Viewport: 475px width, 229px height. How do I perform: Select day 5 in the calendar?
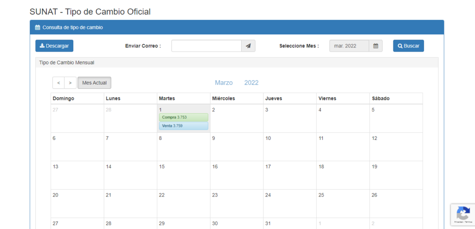pyautogui.click(x=396, y=118)
